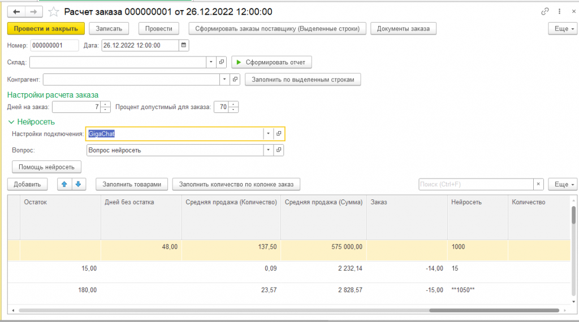The image size is (579, 322).
Task: Click Средняя продажа (Сумма) column header
Action: pyautogui.click(x=323, y=217)
